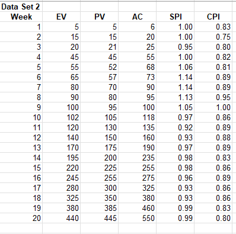
Task: Select the week 4 AC value 55
Action: pos(137,57)
